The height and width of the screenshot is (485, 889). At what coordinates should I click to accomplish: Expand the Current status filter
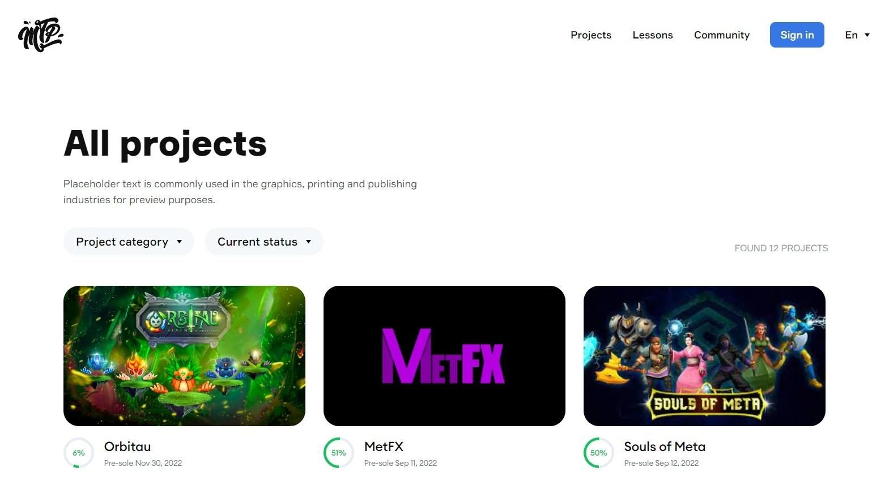263,242
